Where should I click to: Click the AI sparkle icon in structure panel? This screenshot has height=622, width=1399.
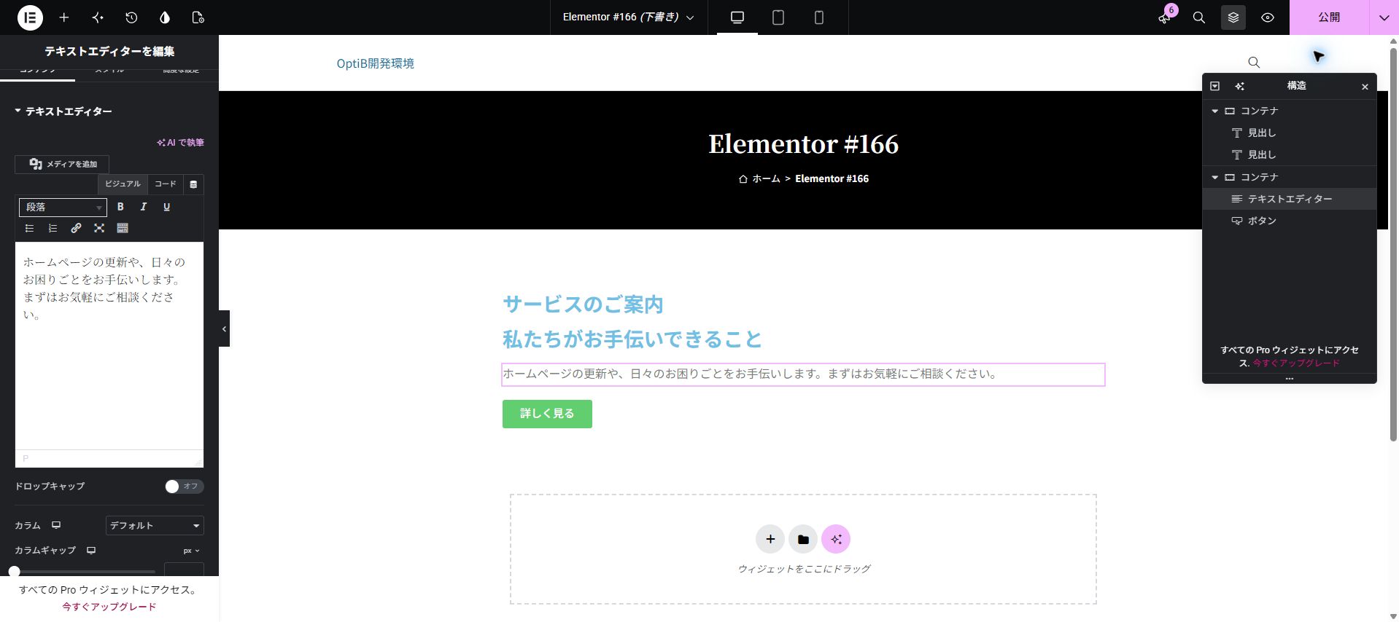click(1239, 86)
